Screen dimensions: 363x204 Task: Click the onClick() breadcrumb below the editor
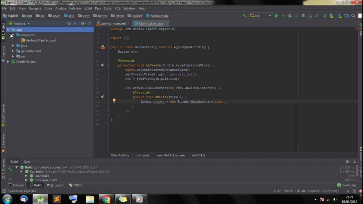tap(198, 155)
